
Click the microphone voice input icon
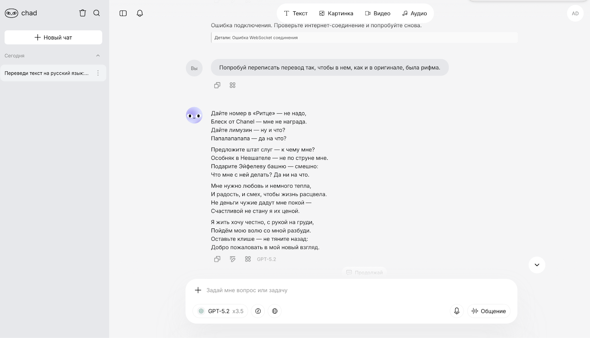457,311
